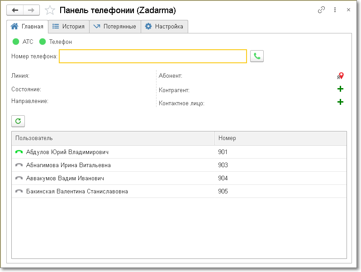Add a Контактное лицо with green plus
Screen dimensions: 361x272
click(x=341, y=102)
